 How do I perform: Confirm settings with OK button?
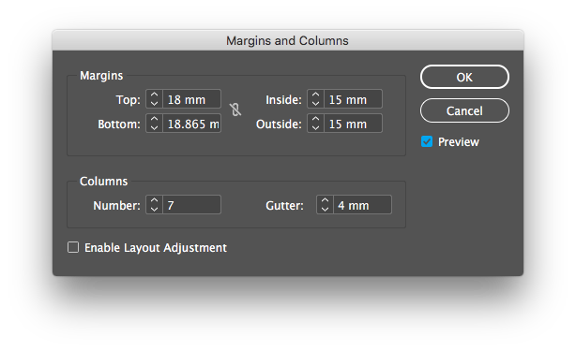click(x=464, y=77)
